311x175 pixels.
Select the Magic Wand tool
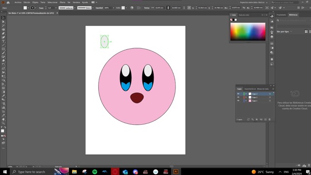(x=3, y=26)
